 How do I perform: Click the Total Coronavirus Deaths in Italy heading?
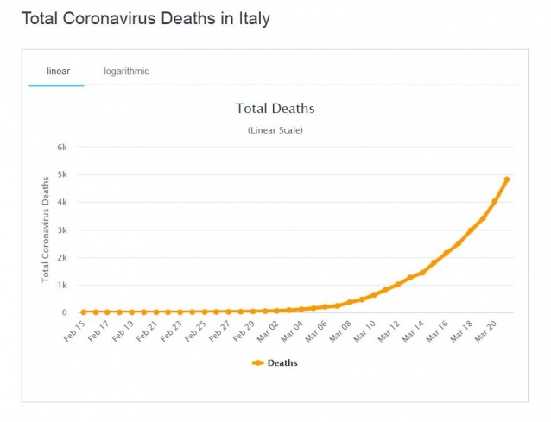[x=145, y=18]
